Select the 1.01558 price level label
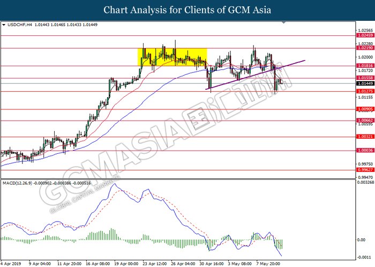The image size is (375, 267). pos(365,78)
